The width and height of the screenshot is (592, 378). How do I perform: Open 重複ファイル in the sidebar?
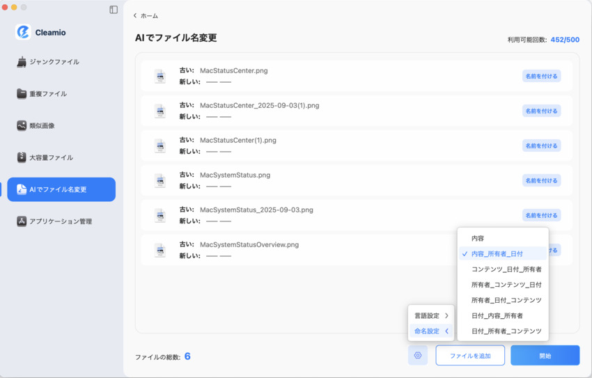pos(61,93)
